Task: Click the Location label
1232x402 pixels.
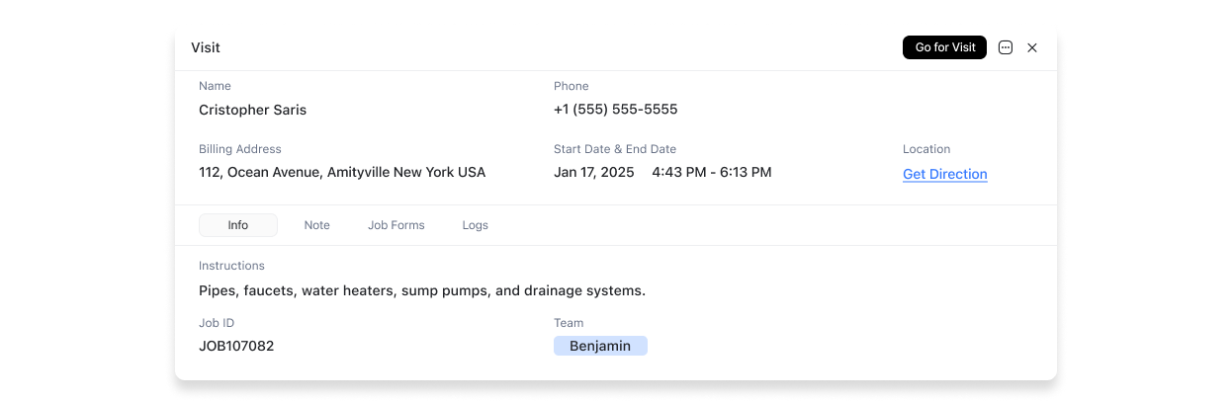Action: coord(926,149)
